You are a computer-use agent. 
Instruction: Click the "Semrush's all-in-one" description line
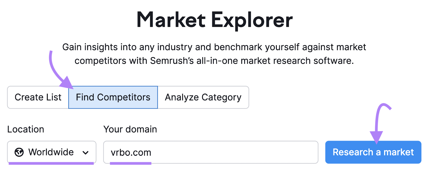click(x=214, y=61)
